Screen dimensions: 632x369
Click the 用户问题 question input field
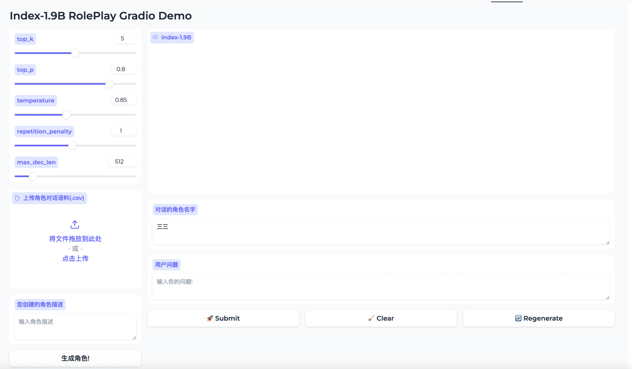click(381, 286)
